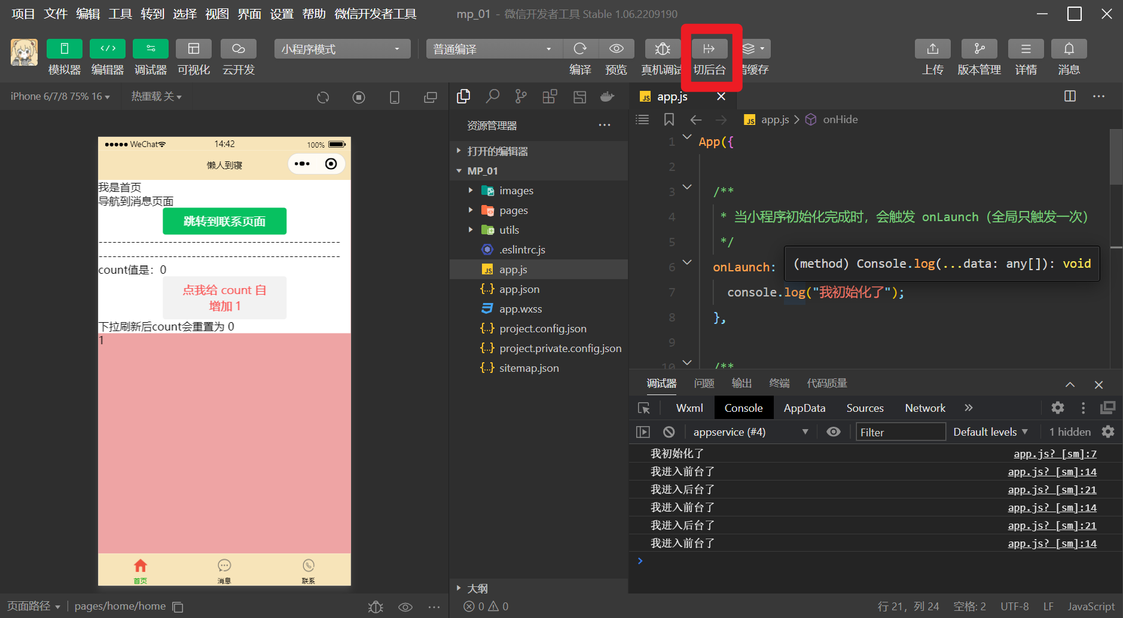Open the details (详情) icon

click(1026, 48)
